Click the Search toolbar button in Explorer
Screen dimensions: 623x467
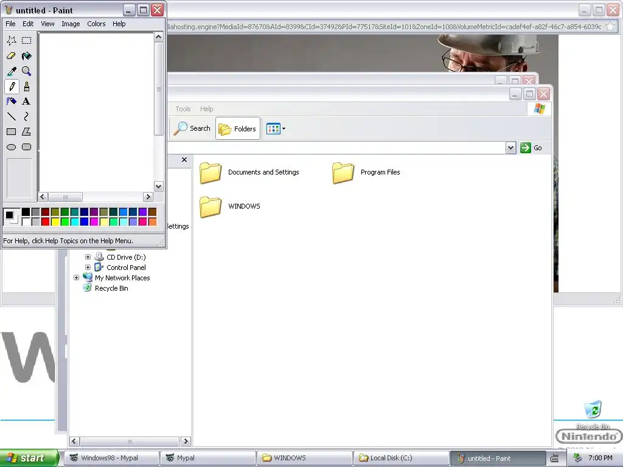coord(192,128)
